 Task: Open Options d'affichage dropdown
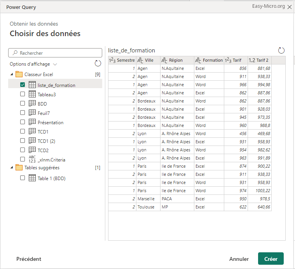pos(33,64)
